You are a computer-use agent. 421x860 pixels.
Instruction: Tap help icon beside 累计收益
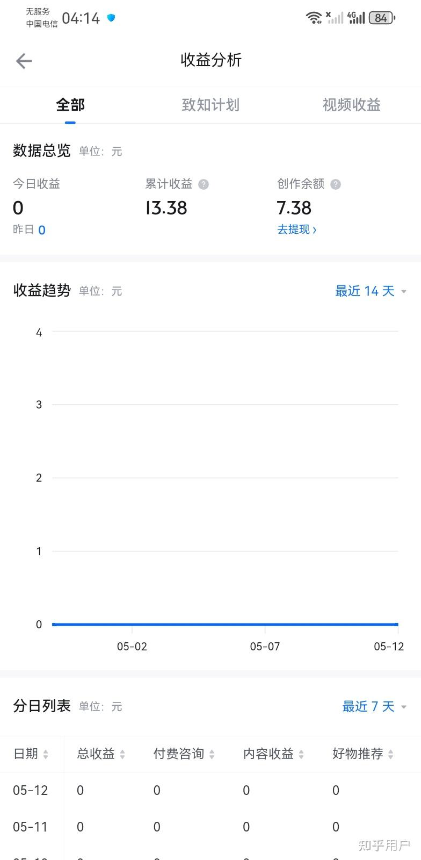(204, 184)
